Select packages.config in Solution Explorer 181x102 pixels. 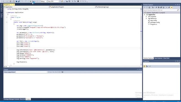(x=155, y=22)
